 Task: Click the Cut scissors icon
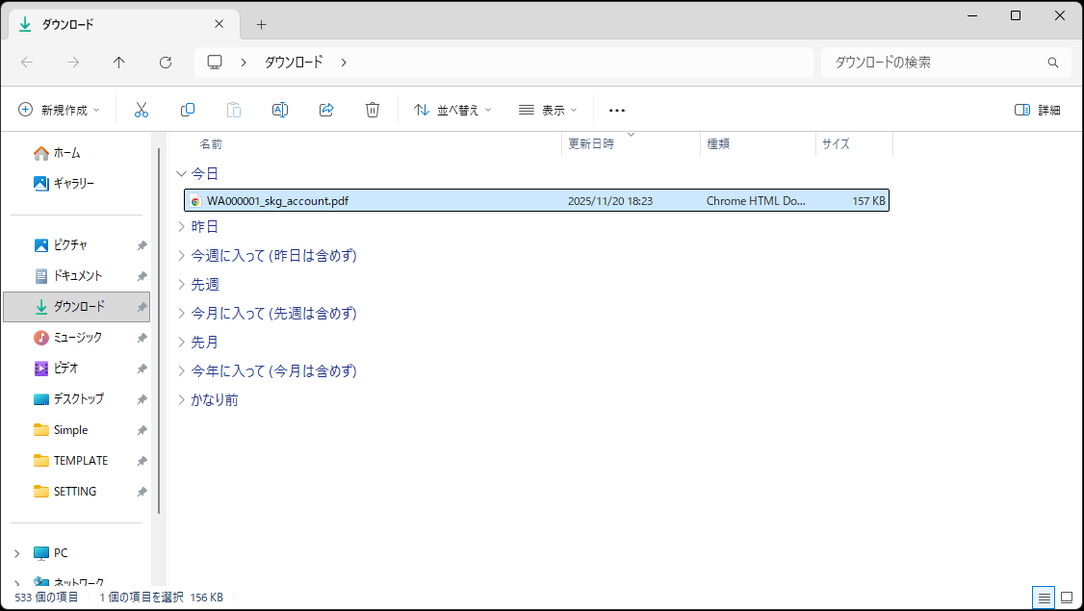pos(142,110)
